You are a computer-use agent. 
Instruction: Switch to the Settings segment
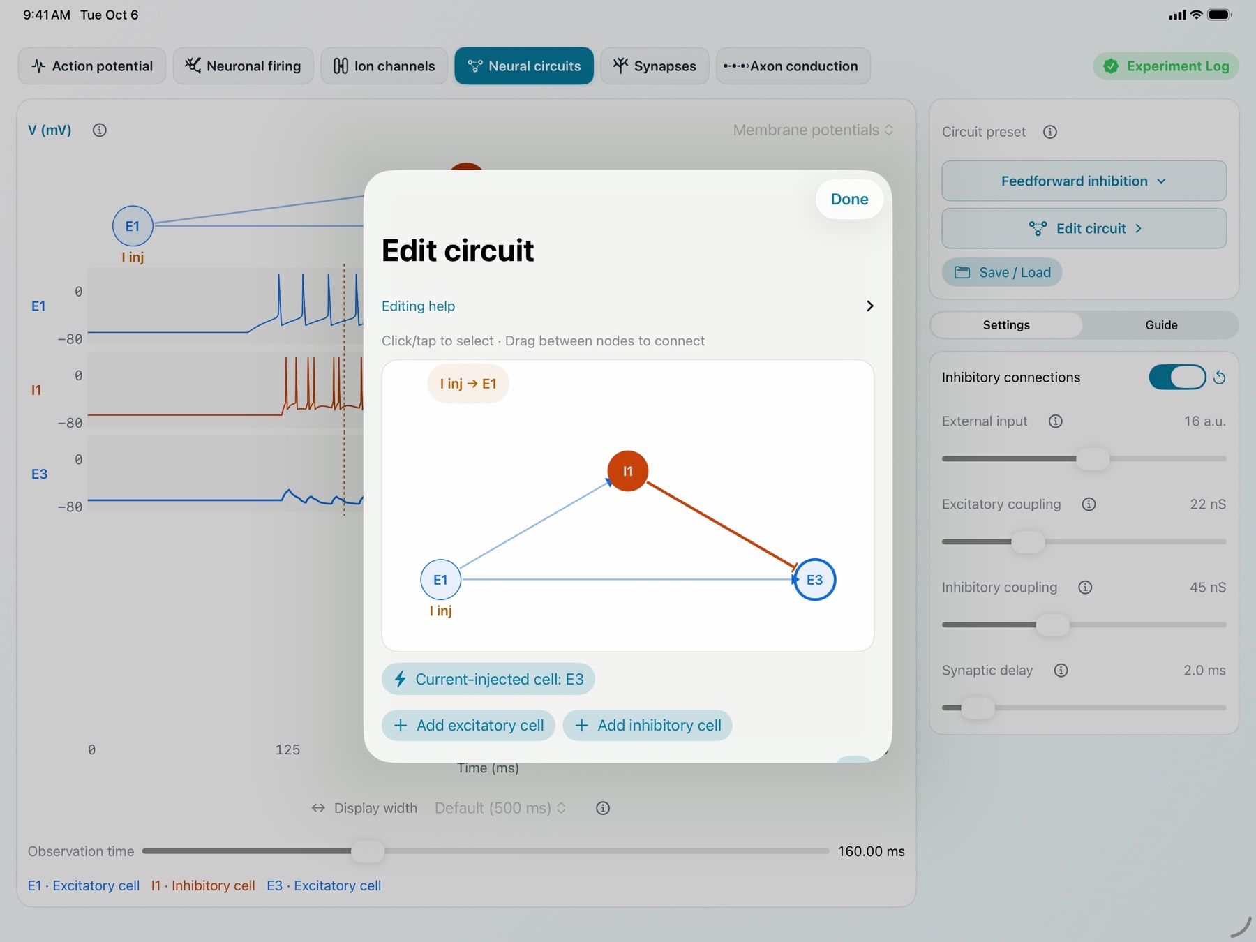(x=1006, y=324)
